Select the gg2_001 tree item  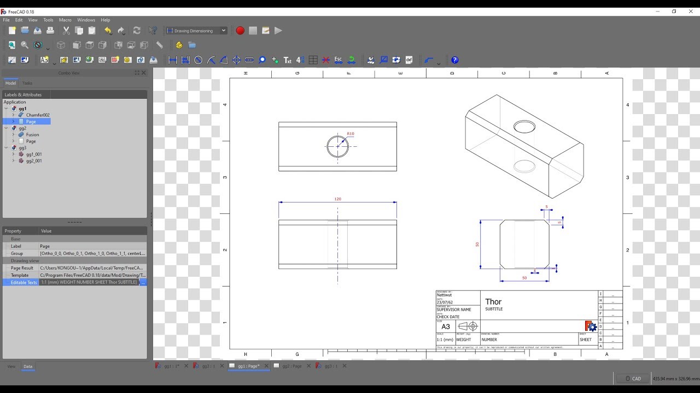(x=34, y=161)
